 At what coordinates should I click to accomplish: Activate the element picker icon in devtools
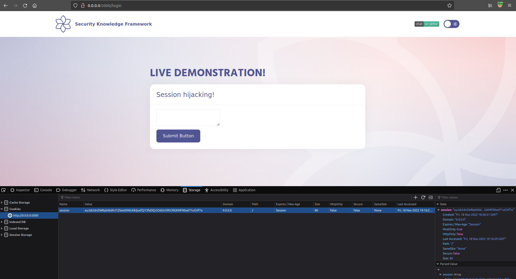pyautogui.click(x=3, y=190)
